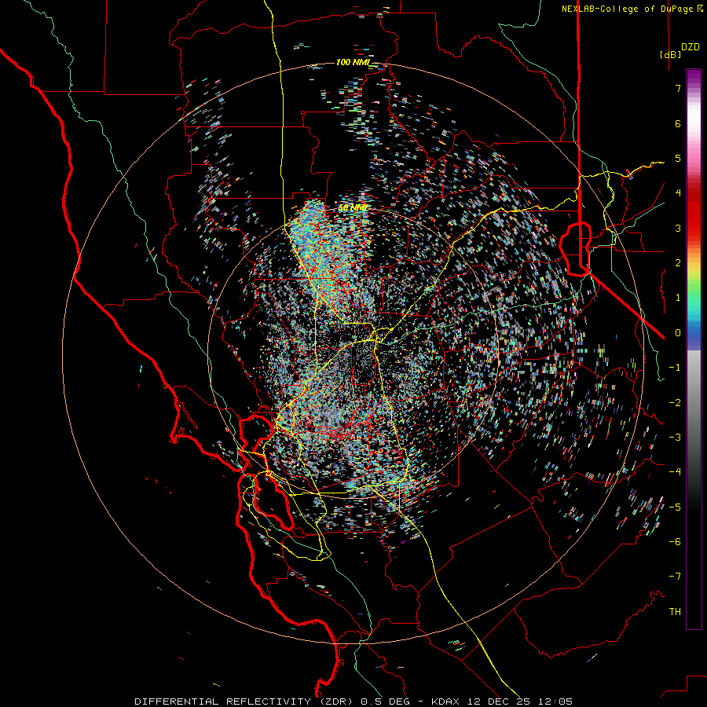Image resolution: width=707 pixels, height=707 pixels.
Task: Click the -3 value on the color scale
Action: [675, 437]
